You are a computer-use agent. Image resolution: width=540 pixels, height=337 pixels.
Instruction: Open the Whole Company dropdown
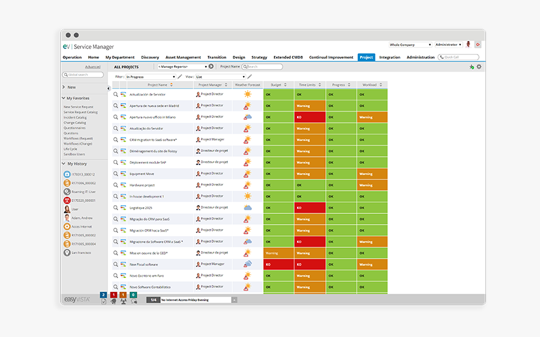[410, 45]
